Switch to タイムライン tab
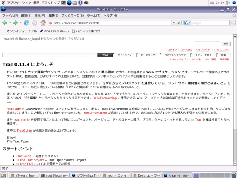 pos(124,55)
